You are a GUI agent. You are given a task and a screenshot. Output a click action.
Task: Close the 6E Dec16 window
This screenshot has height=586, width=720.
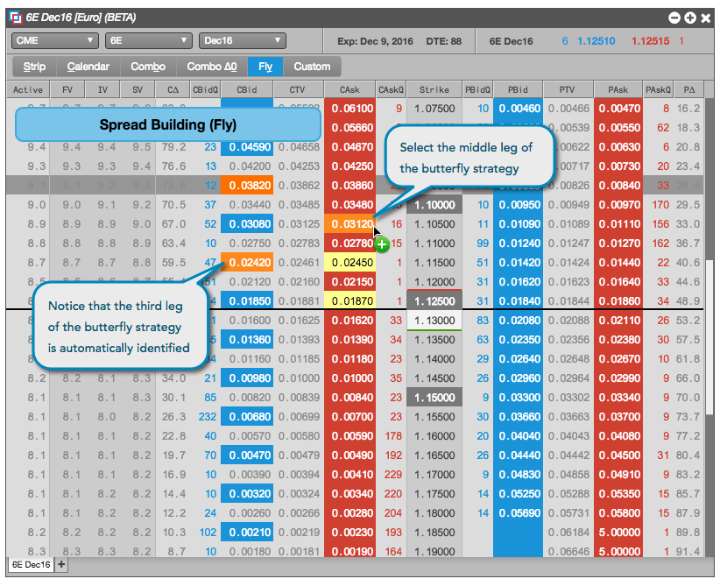706,18
